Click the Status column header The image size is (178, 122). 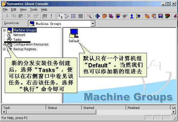click(64, 108)
